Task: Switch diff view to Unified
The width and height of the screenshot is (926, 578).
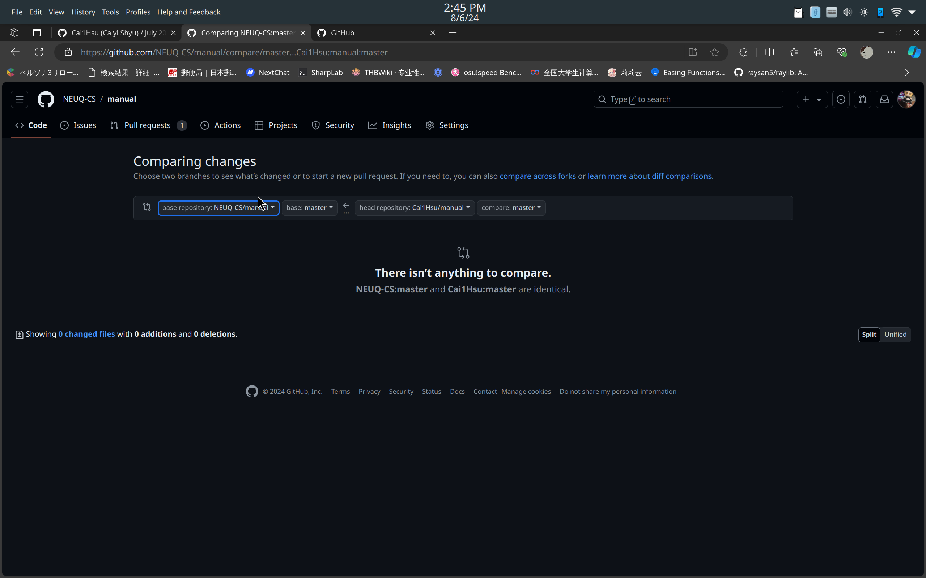Action: click(895, 335)
